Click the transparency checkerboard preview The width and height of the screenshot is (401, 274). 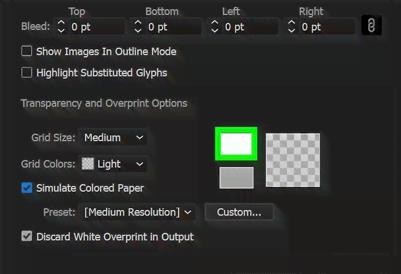(x=293, y=160)
